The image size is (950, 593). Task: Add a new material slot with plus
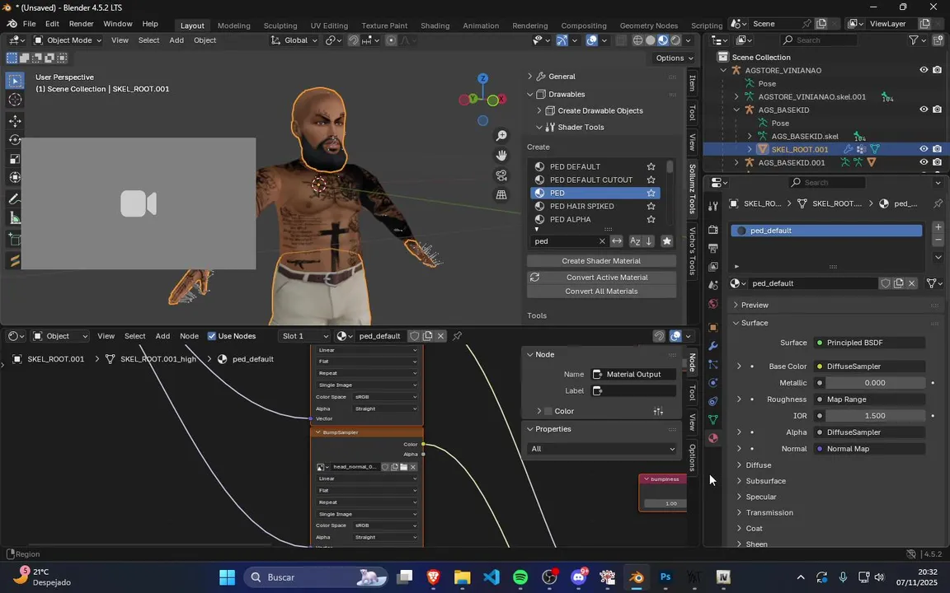coord(938,227)
